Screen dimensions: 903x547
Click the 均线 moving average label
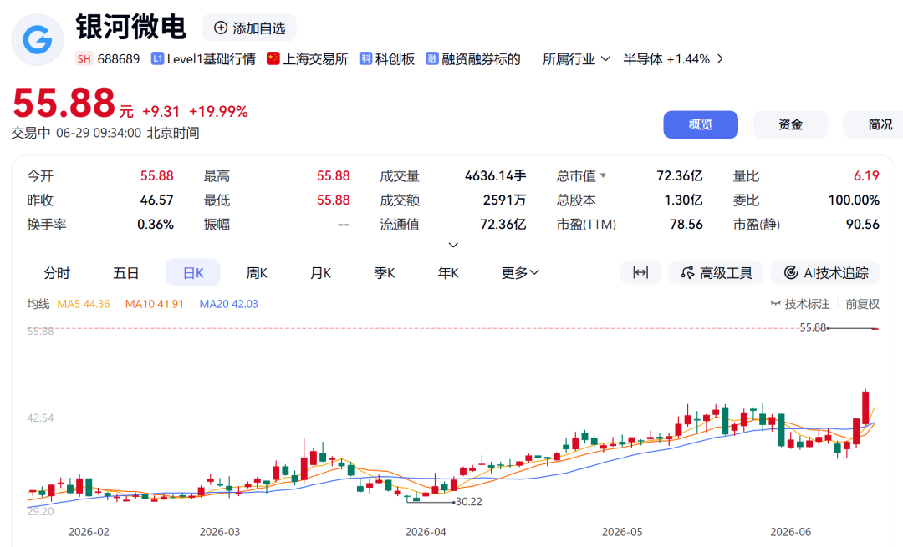(x=38, y=304)
